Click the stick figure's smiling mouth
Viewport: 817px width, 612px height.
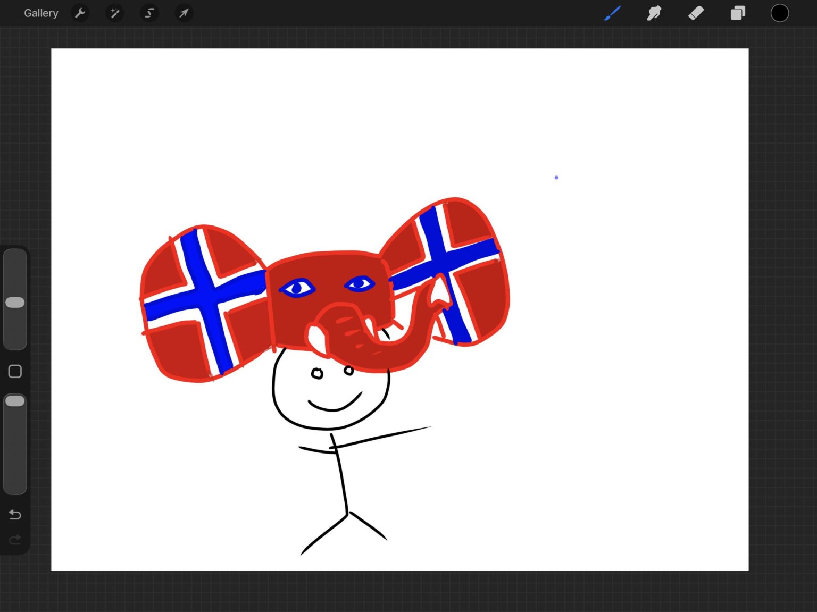click(x=335, y=403)
